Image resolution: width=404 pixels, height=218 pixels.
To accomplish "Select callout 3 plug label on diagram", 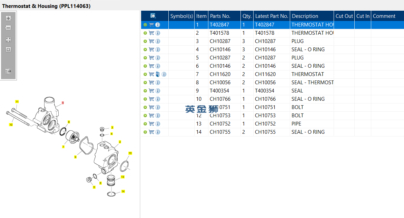I will coord(112,127).
